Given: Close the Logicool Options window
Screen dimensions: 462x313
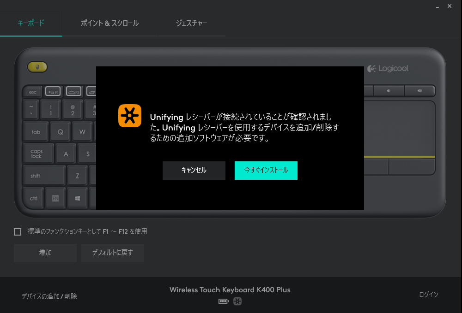Looking at the screenshot, I should [450, 6].
